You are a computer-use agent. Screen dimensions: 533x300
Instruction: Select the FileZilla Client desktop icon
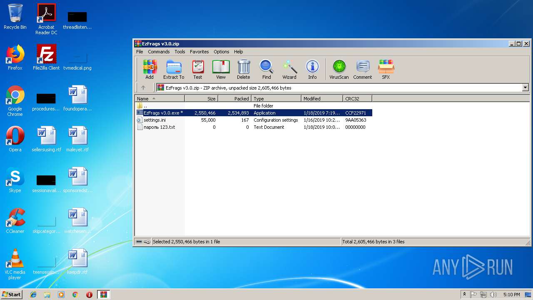[46, 57]
